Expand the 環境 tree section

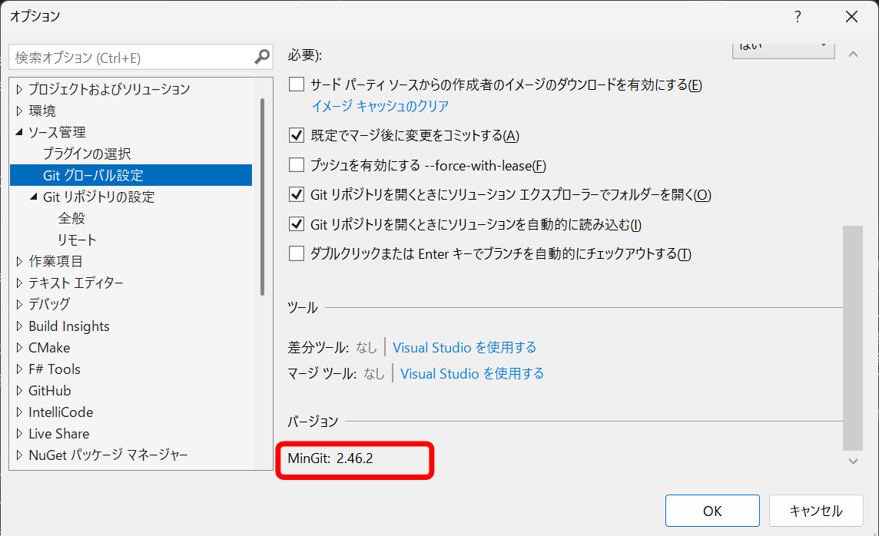point(18,111)
